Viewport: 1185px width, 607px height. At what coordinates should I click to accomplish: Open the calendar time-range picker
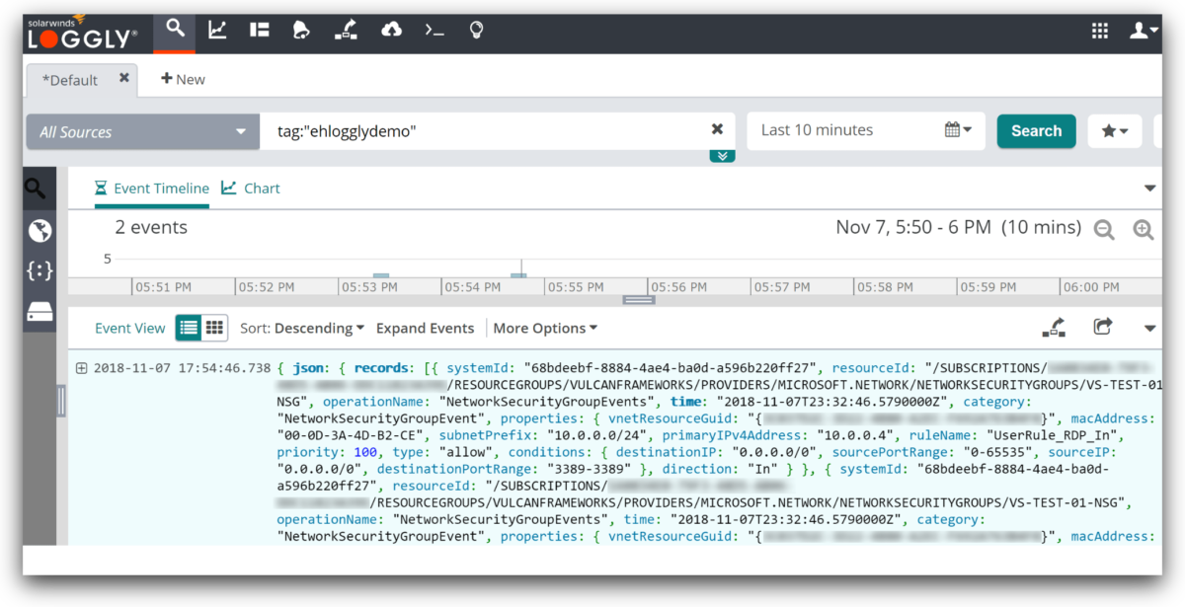(954, 130)
